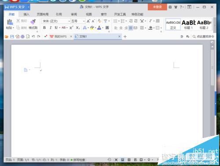Add a new document tab with plus button
This screenshot has width=220, height=166.
(x=125, y=37)
